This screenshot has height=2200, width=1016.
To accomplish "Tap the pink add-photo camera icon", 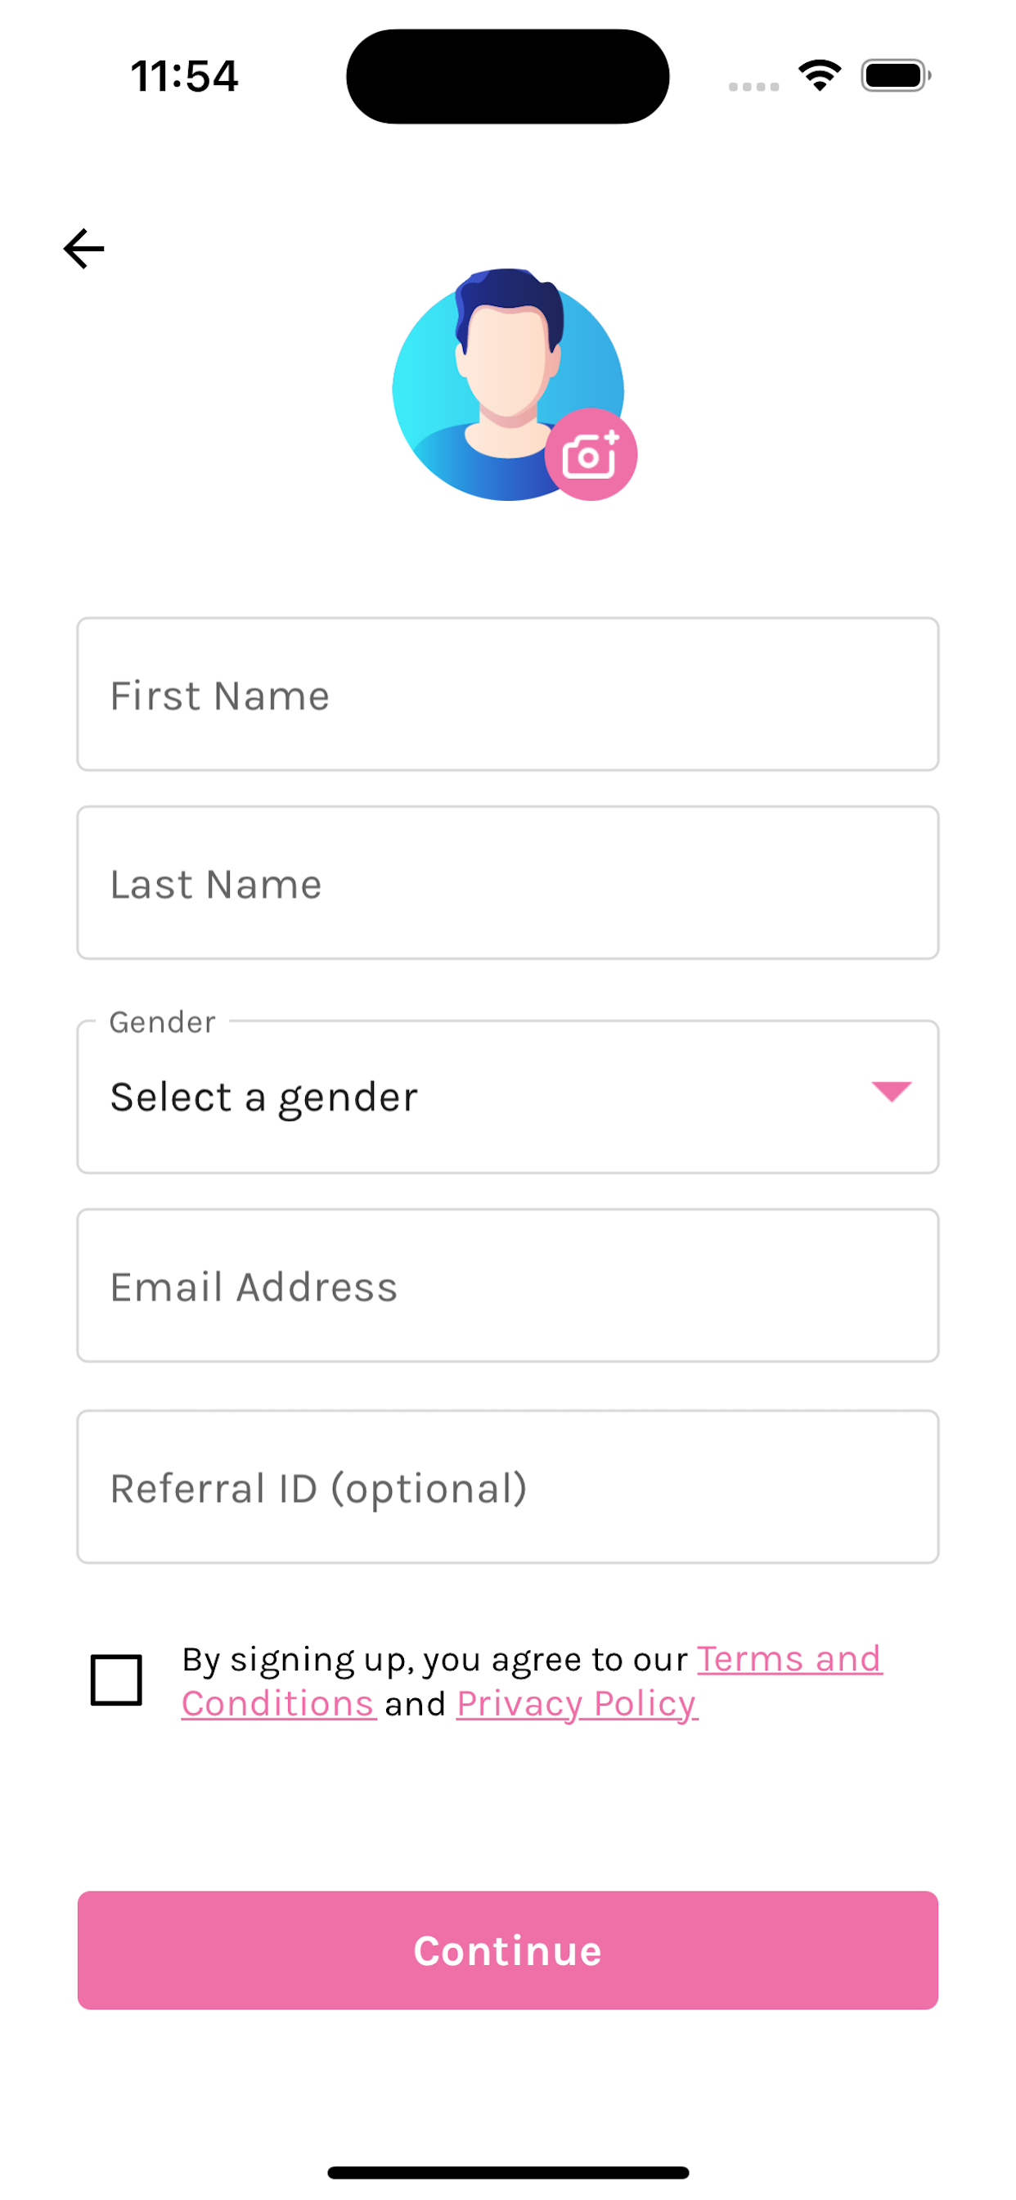I will coord(591,454).
